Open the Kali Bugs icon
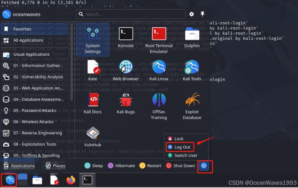 point(126,103)
